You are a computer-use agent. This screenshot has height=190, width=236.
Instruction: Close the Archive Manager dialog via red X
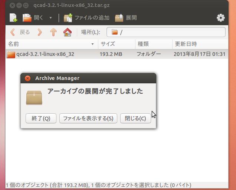click(x=28, y=78)
